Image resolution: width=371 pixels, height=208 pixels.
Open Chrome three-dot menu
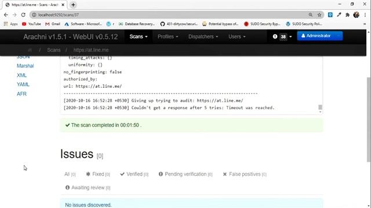pos(365,15)
